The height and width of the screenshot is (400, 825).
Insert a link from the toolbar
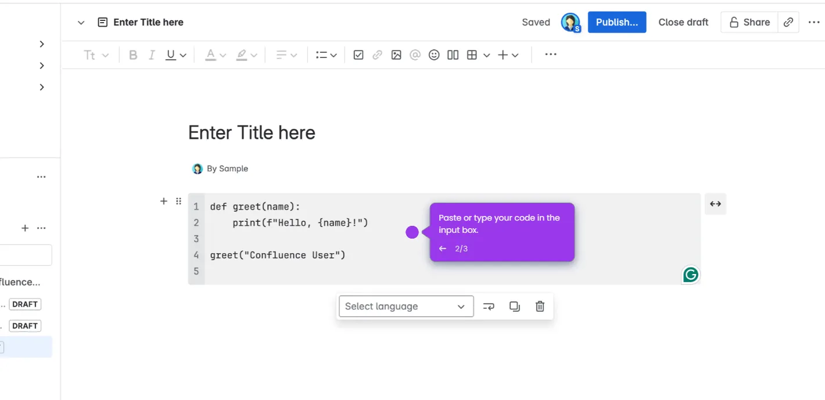click(x=378, y=55)
